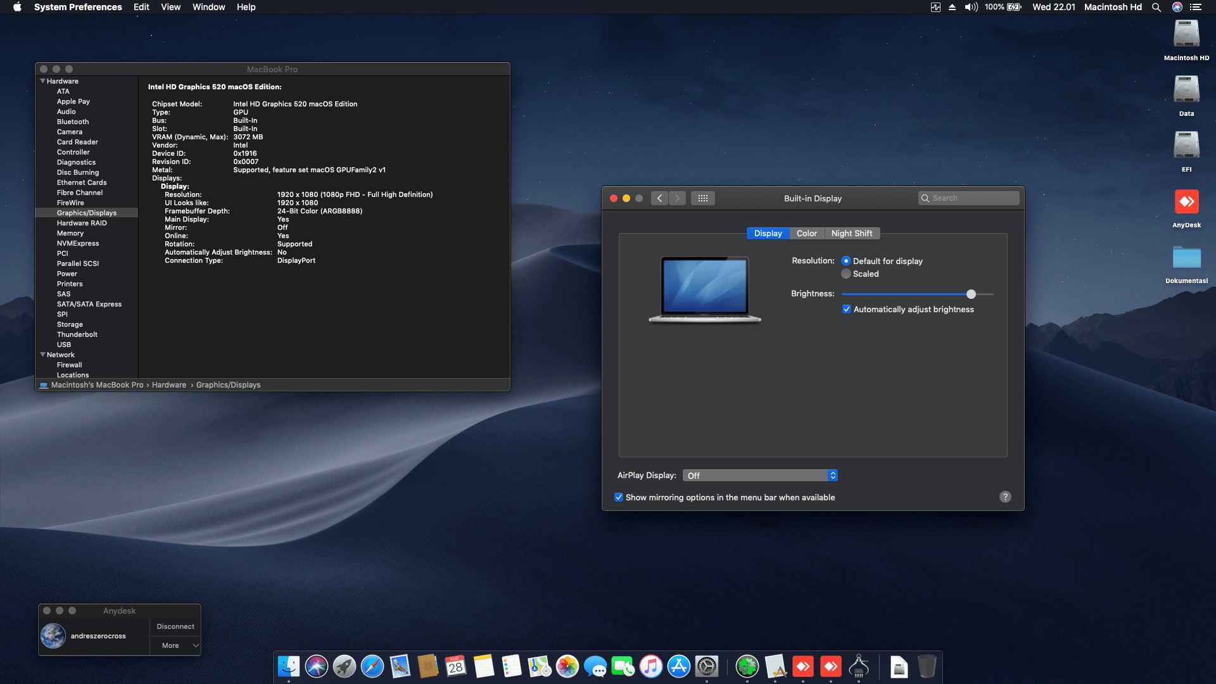Select Thunderbolt in the hardware list
The height and width of the screenshot is (684, 1216).
tap(77, 334)
